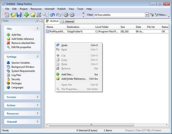Open the Open Project folder toolbar icon

[13, 15]
